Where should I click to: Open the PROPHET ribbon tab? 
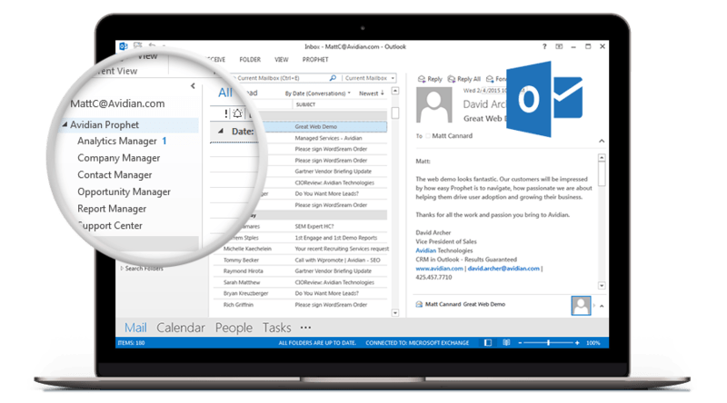click(x=315, y=60)
